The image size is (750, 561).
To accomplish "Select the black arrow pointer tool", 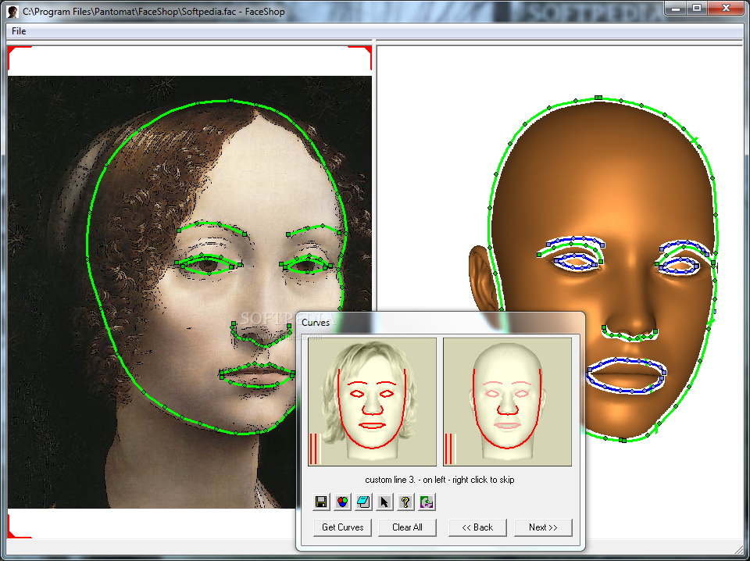I will click(x=384, y=502).
